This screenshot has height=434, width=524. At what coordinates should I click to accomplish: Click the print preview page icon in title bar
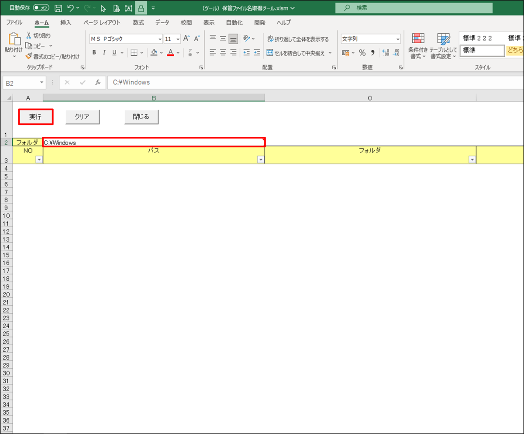[x=116, y=8]
